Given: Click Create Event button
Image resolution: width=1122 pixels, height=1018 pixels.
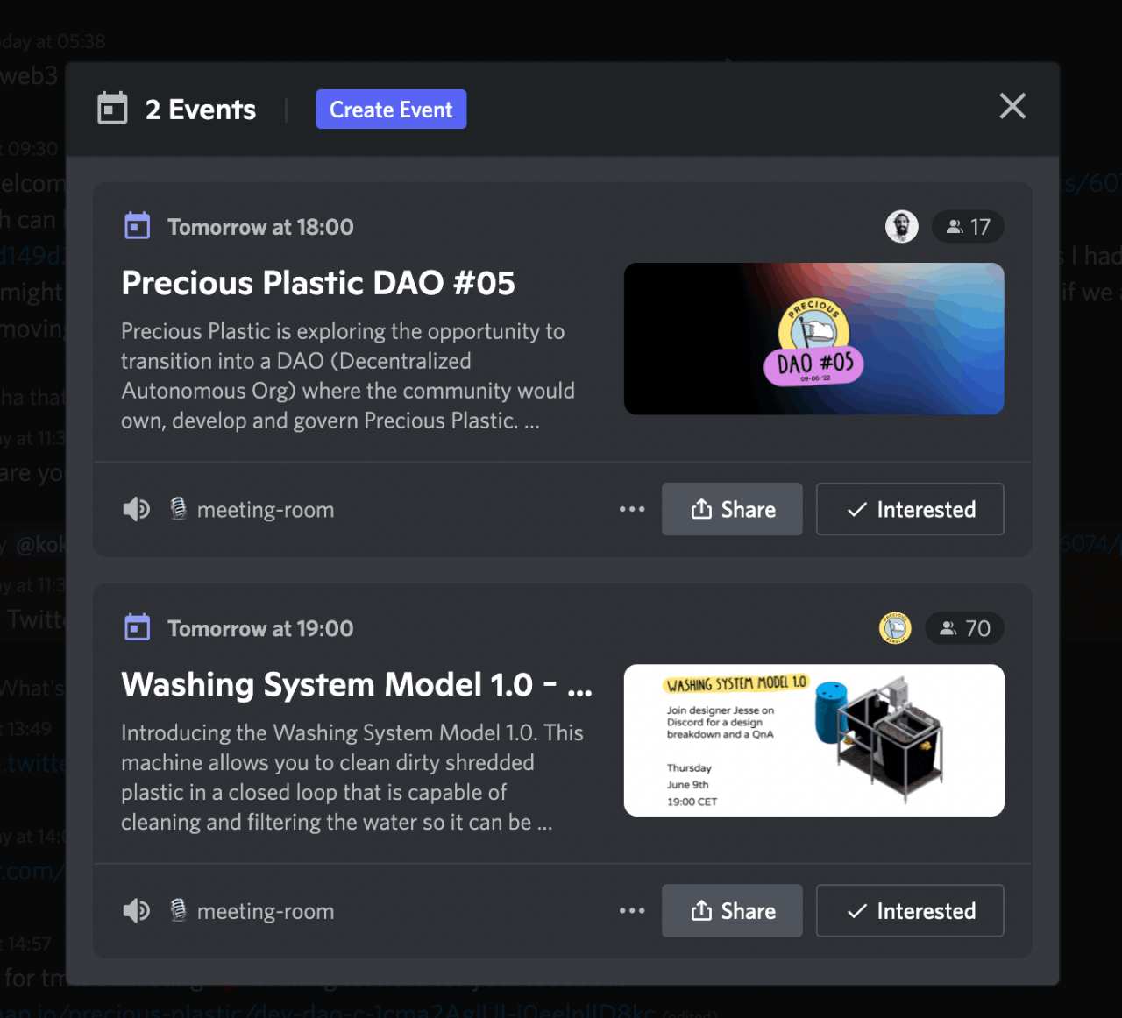Looking at the screenshot, I should [391, 110].
